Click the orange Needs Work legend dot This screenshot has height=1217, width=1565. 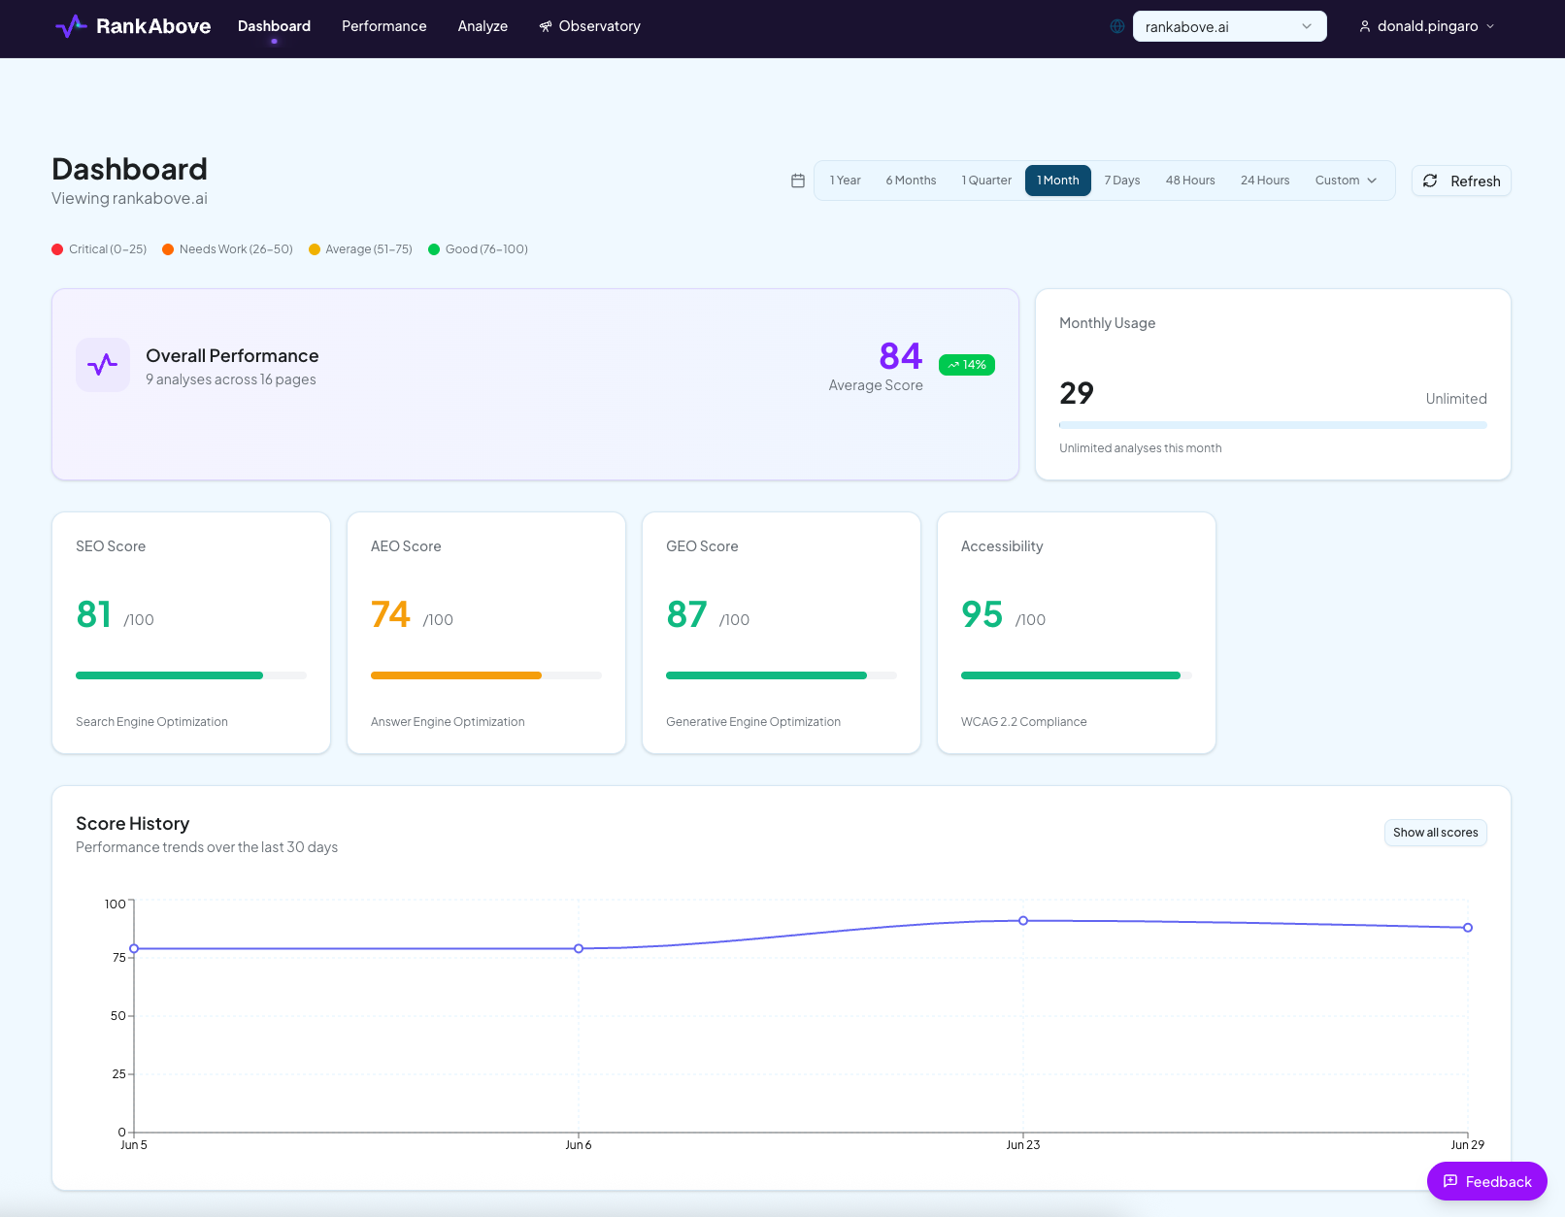[x=168, y=249]
